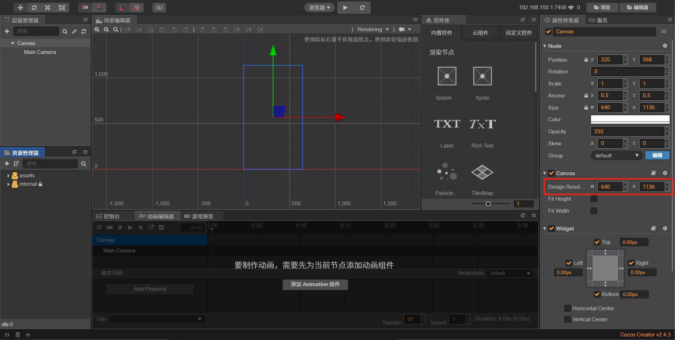Uncheck the Widget Bottom alignment checkbox
The height and width of the screenshot is (340, 675).
tap(597, 294)
